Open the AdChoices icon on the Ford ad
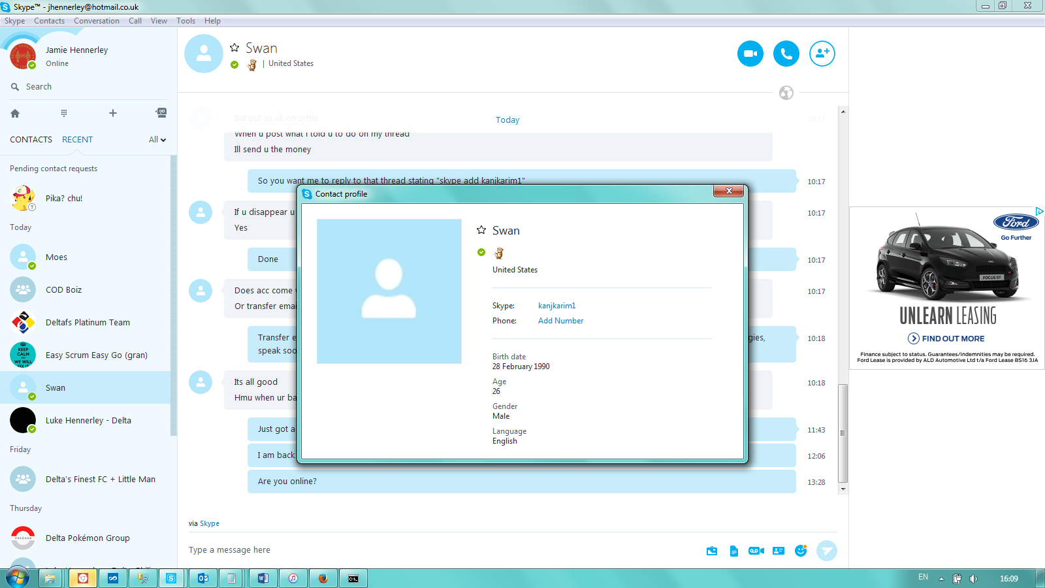 (x=1039, y=211)
